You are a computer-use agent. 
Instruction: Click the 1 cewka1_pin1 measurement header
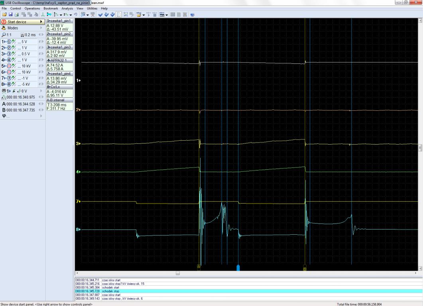[60, 21]
